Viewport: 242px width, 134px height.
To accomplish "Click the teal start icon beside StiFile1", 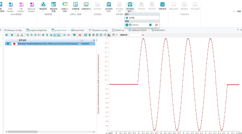I will 150,25.
